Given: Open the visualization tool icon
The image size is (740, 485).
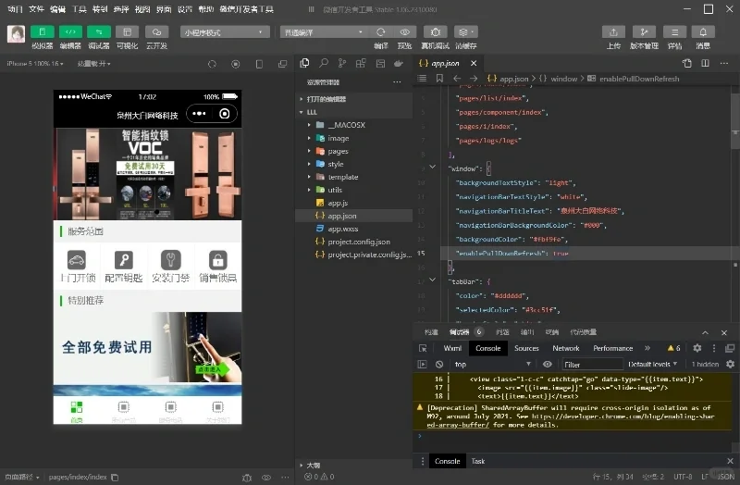Looking at the screenshot, I should pos(127,31).
